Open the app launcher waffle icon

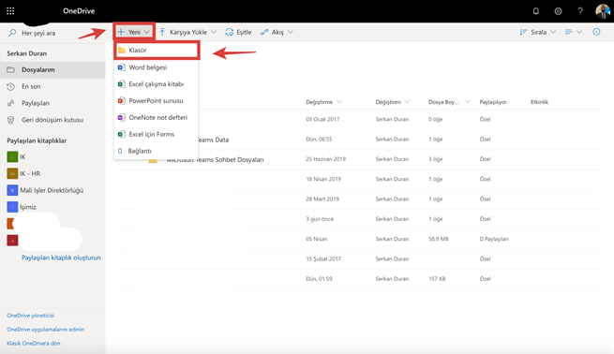(10, 11)
